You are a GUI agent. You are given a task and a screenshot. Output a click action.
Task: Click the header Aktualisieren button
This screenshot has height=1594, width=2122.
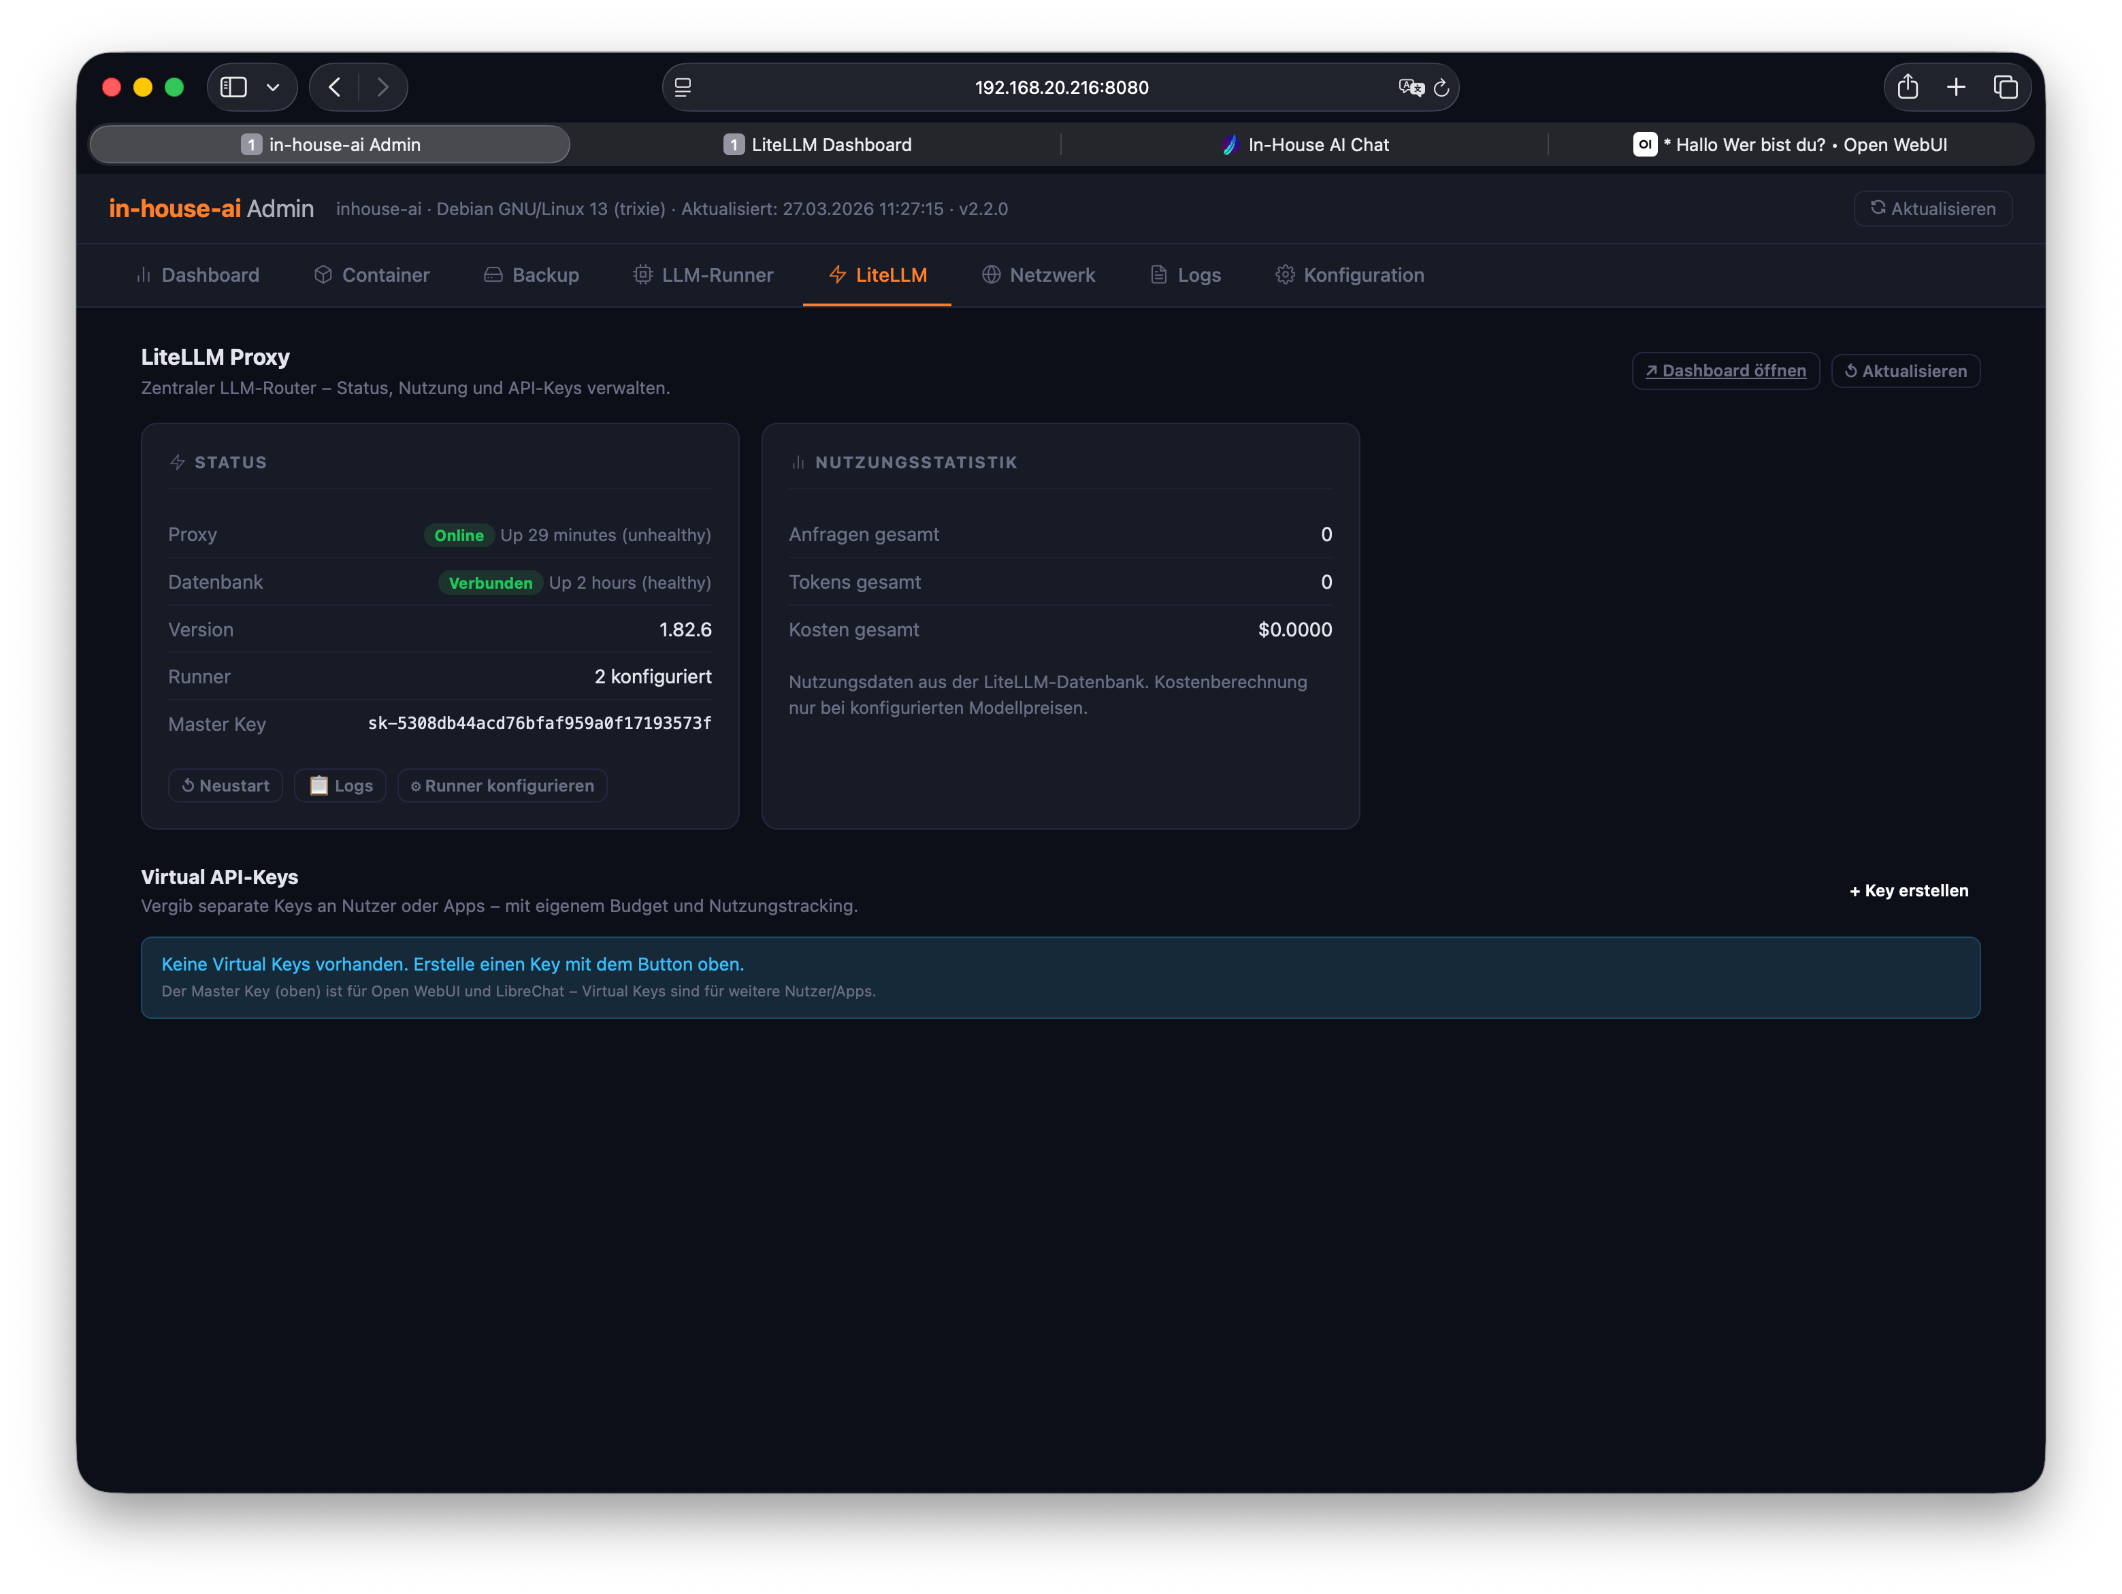coord(1932,209)
